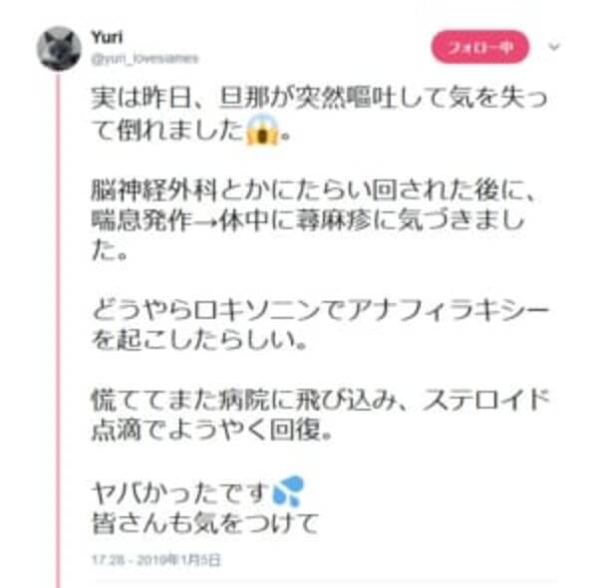Screen dimensions: 598x588
Task: Click the word 脳神経外科 in the tweet
Action: coord(153,189)
